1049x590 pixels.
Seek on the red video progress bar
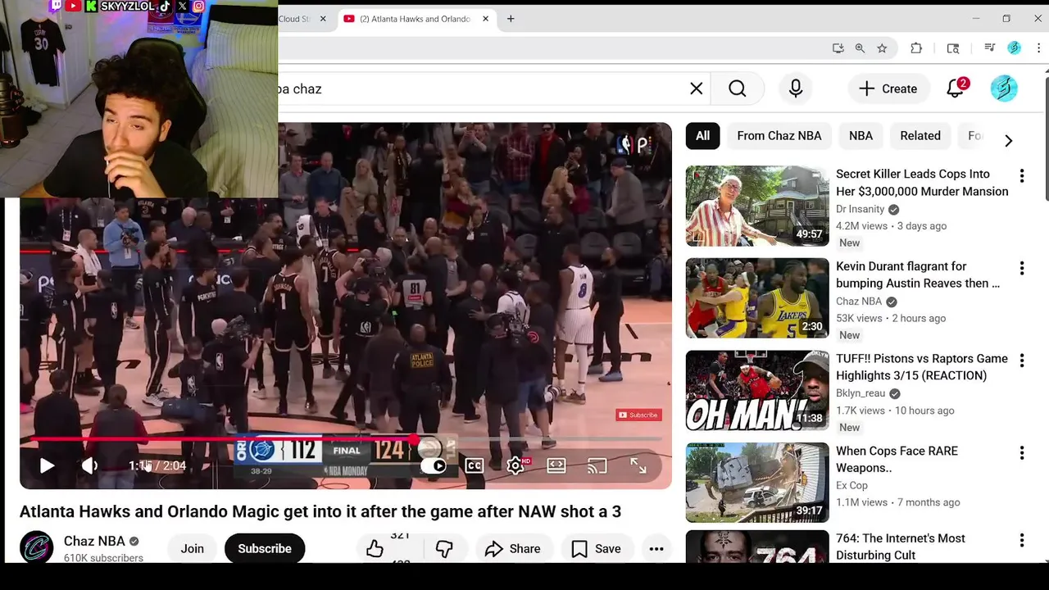click(x=341, y=440)
